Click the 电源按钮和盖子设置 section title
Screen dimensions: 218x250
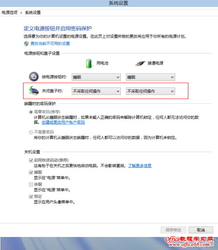[42, 53]
